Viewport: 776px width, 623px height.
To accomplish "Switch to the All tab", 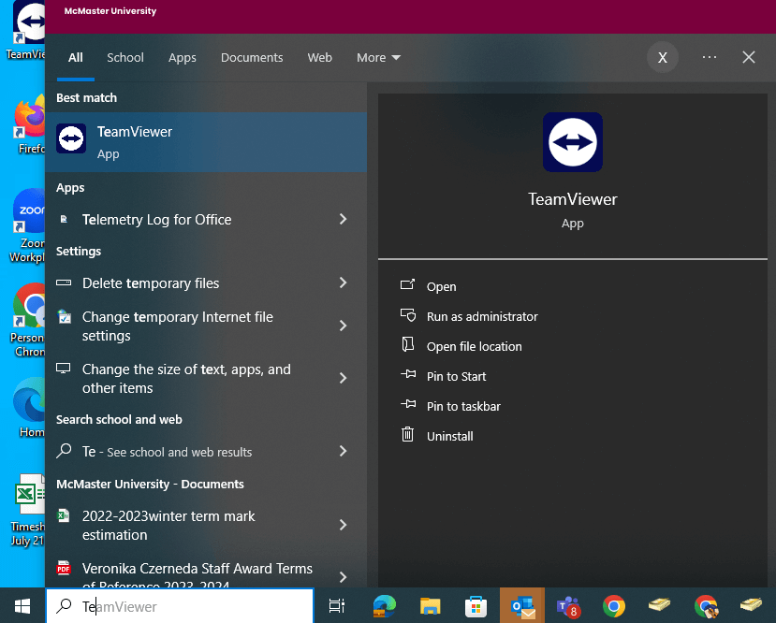I will tap(76, 58).
